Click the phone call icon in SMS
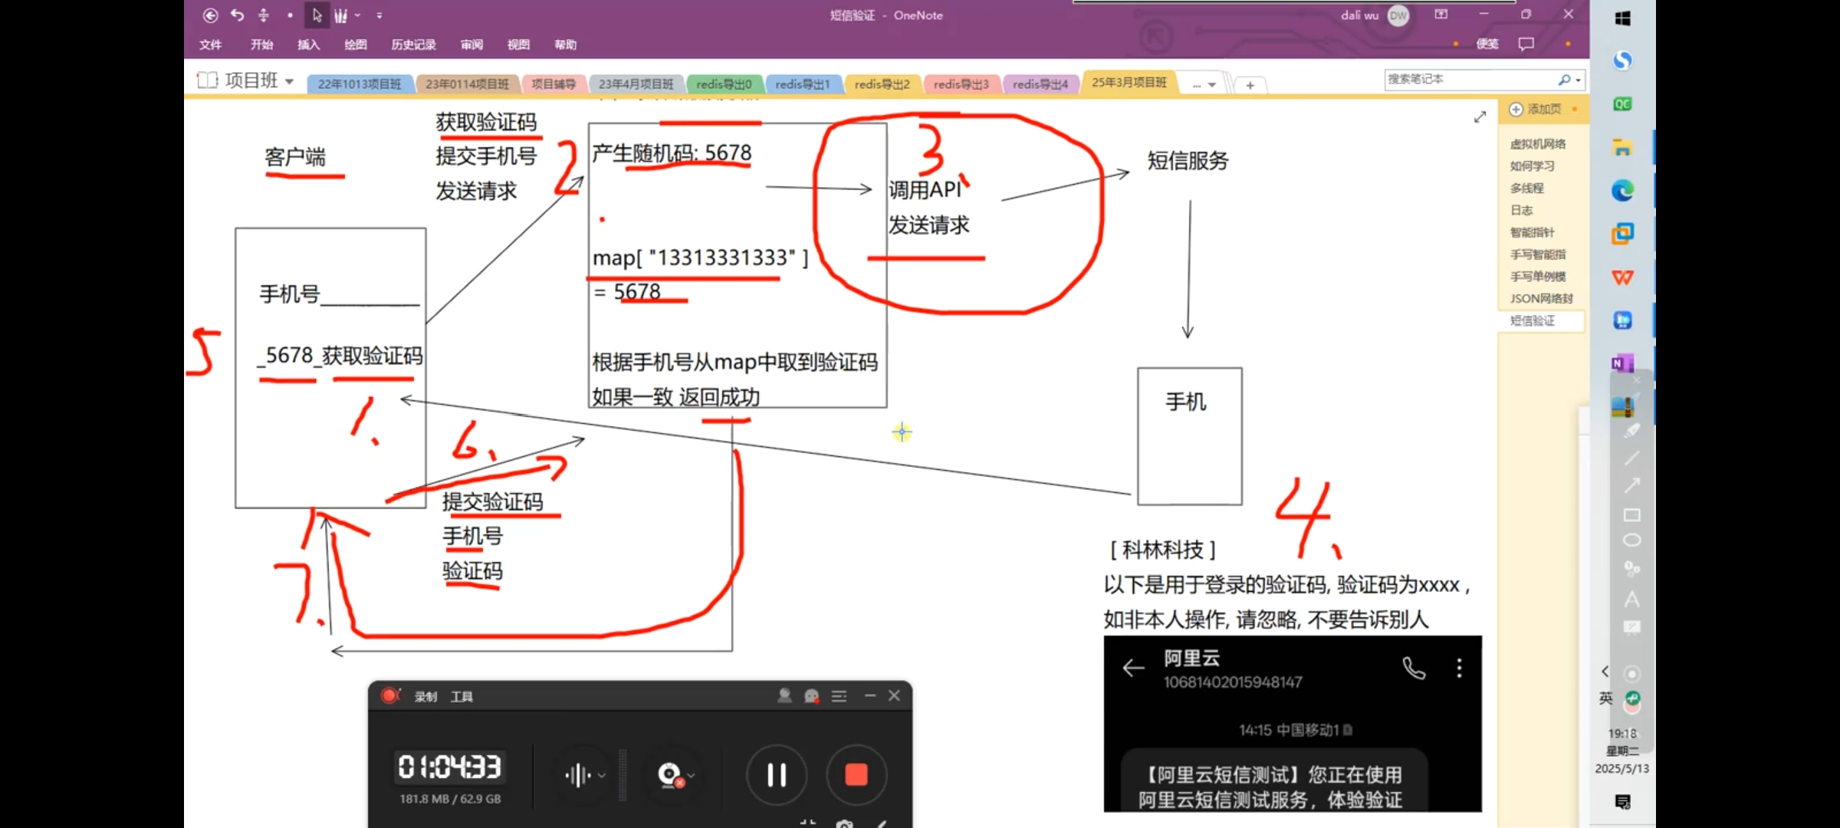Screen dimensions: 1840x828 tap(1414, 669)
